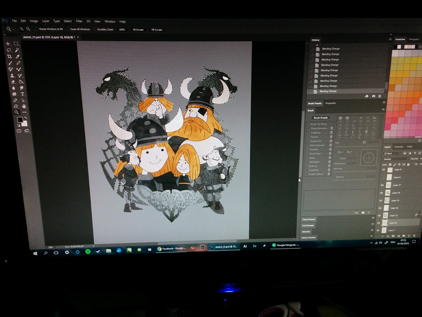
Task: Select the Horizontal Type tool
Action: pyautogui.click(x=23, y=94)
